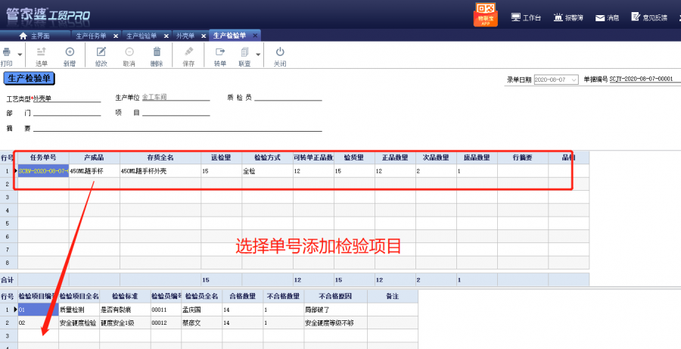Screen dimensions: 681x349
Task: Click the 转单 transfer icon
Action: pos(220,52)
